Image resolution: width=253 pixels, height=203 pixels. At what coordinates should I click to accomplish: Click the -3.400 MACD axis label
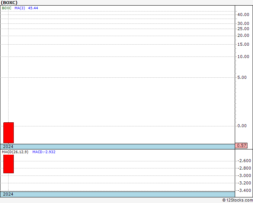[244, 190]
